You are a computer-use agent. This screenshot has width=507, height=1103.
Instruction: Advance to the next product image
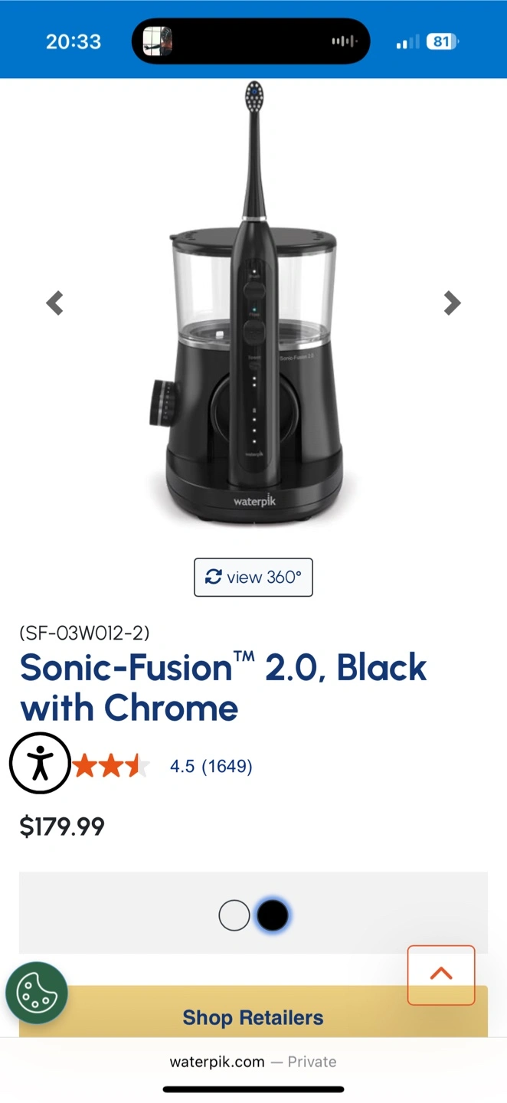[x=453, y=303]
